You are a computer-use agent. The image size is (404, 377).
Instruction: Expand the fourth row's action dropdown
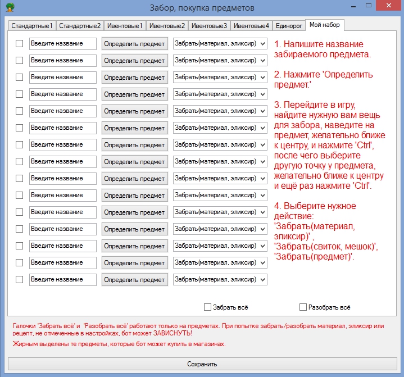point(220,94)
